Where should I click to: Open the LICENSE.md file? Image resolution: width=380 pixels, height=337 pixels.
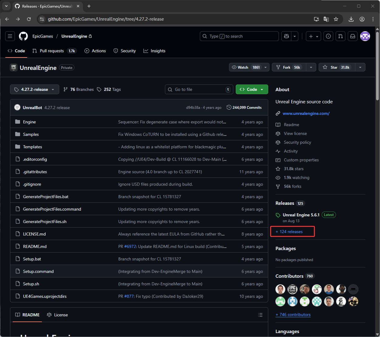[x=34, y=234]
